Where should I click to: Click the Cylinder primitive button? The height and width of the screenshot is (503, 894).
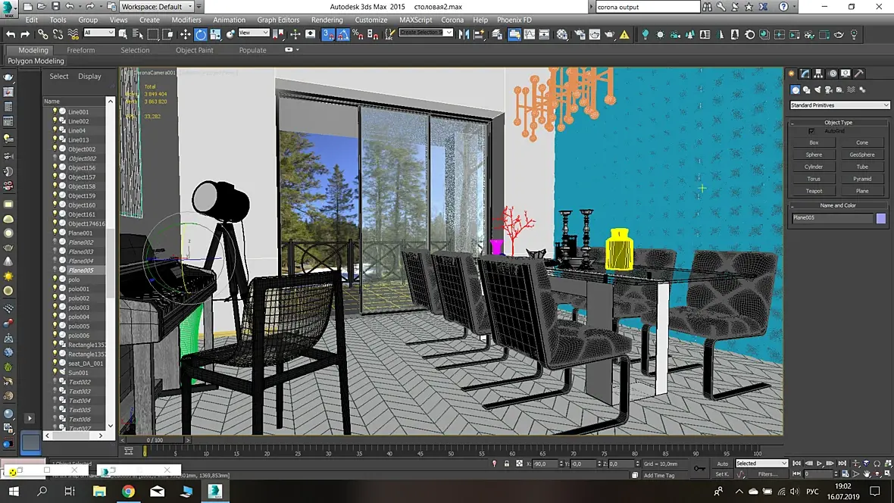(x=814, y=167)
